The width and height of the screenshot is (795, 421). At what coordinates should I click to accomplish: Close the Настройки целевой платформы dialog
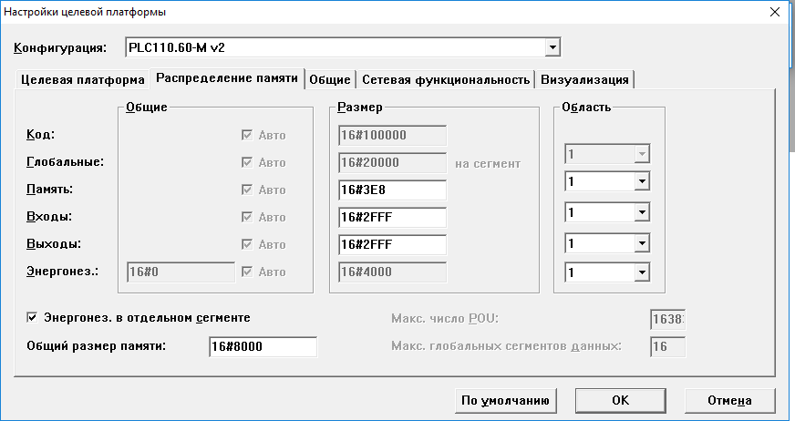click(x=774, y=12)
